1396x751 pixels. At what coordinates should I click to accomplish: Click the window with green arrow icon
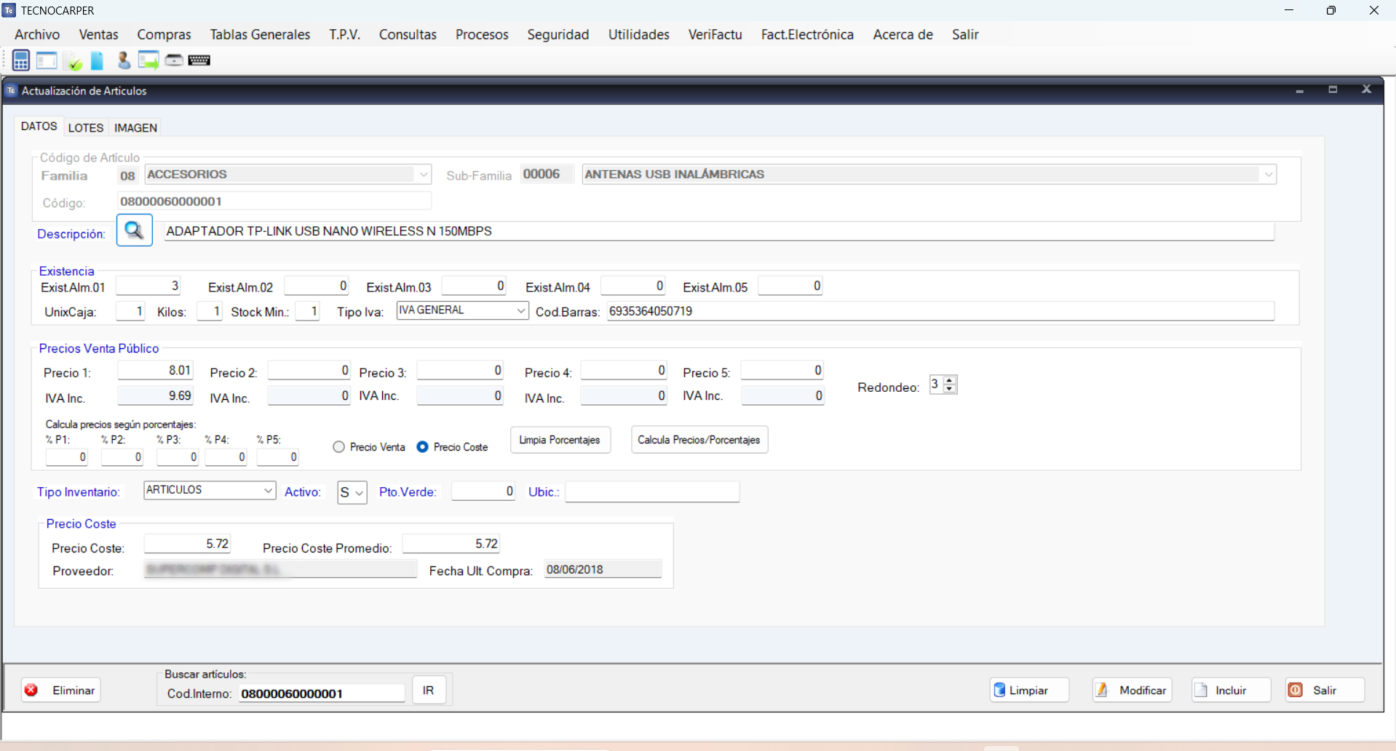pyautogui.click(x=148, y=61)
